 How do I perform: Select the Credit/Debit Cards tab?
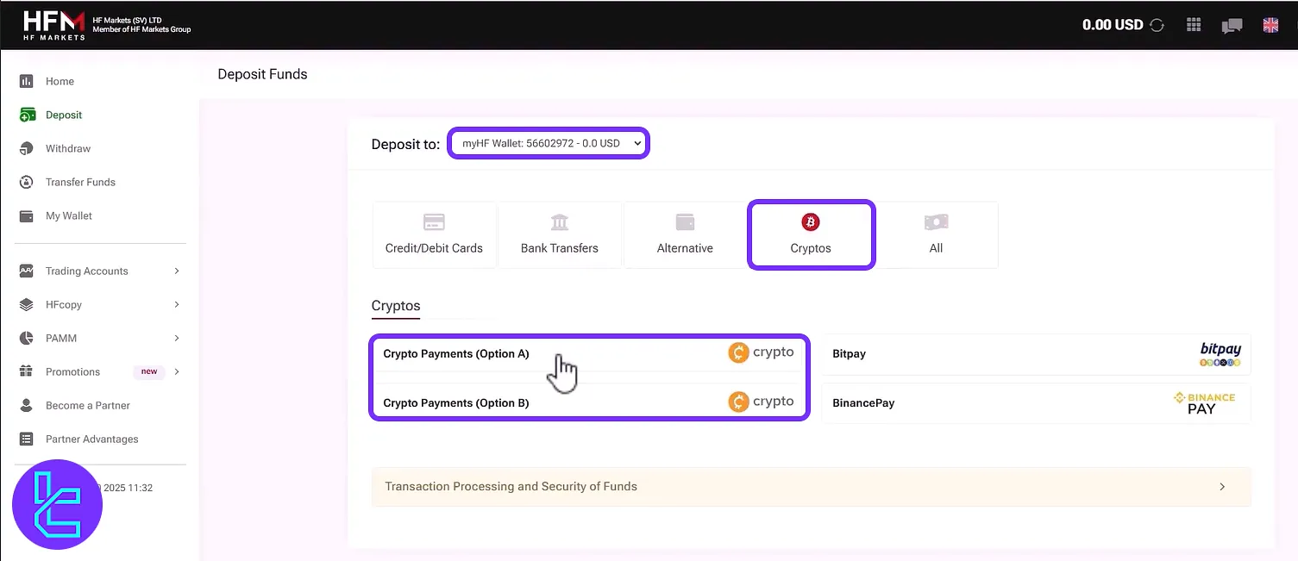[x=434, y=235]
